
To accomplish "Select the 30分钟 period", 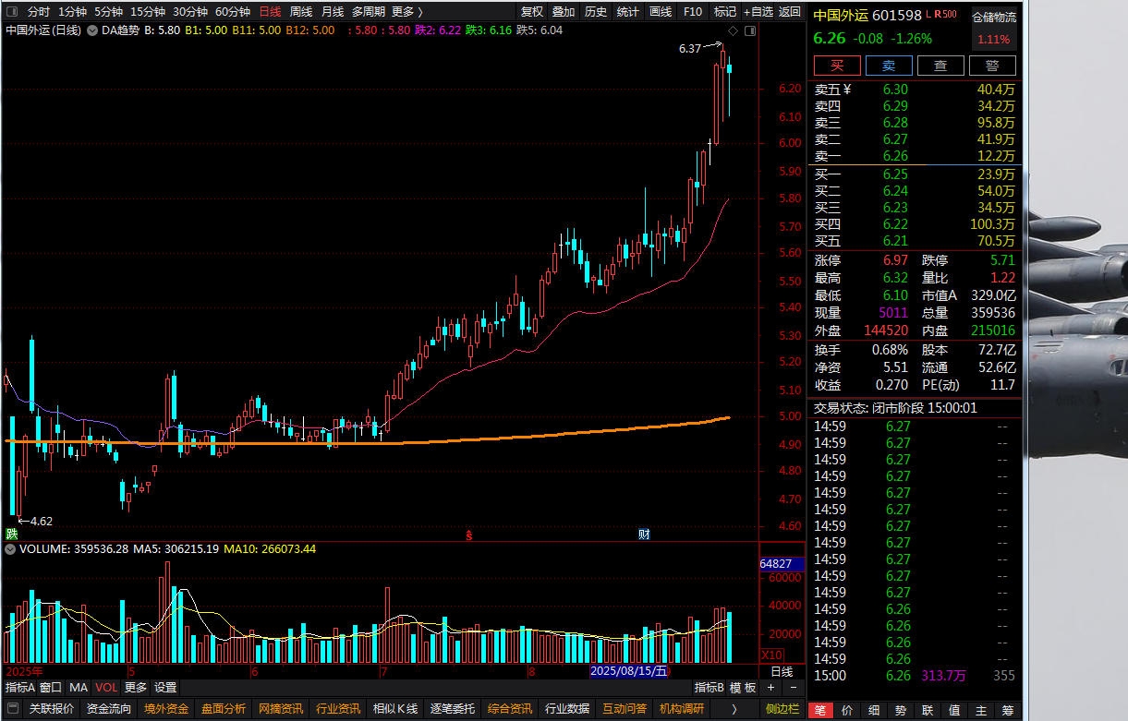I will (x=190, y=12).
